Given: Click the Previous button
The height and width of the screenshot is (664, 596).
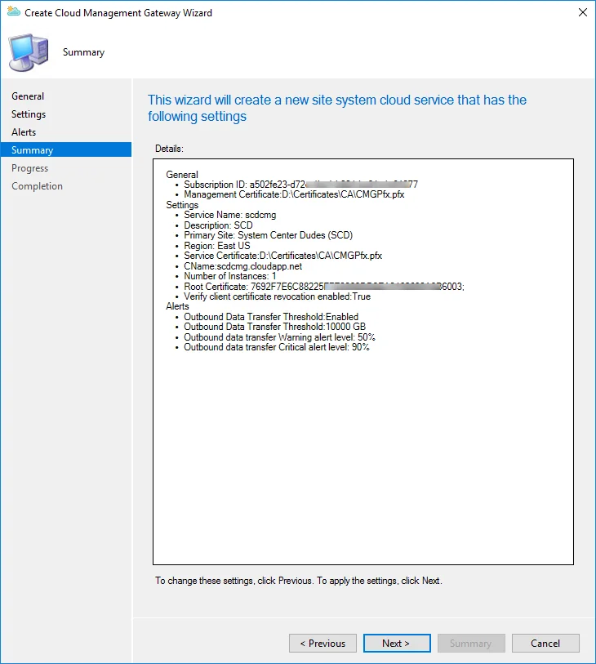Looking at the screenshot, I should pyautogui.click(x=322, y=644).
